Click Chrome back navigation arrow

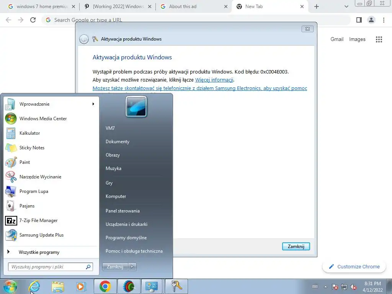(x=8, y=20)
